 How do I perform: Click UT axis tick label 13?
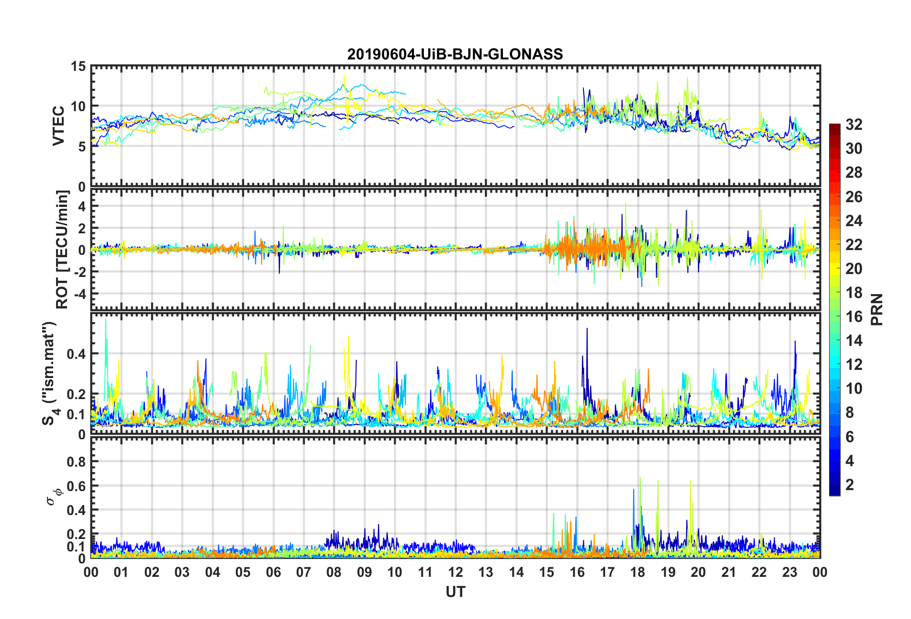[486, 573]
